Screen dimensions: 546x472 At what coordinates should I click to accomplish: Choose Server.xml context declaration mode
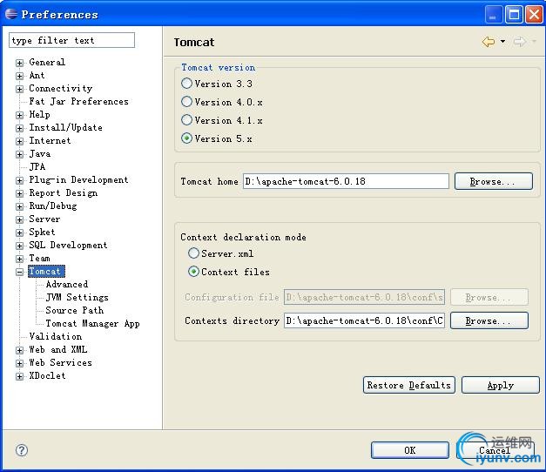[193, 253]
